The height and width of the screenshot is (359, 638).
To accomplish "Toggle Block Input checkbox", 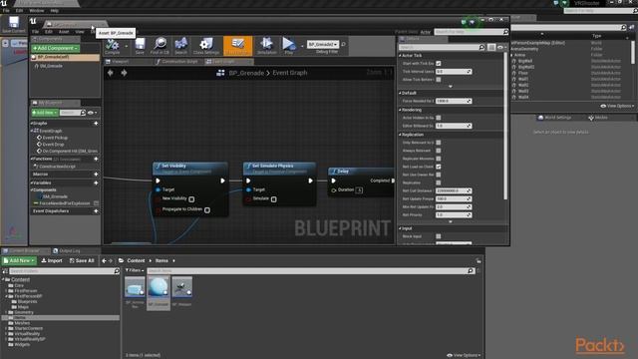I will click(x=439, y=236).
